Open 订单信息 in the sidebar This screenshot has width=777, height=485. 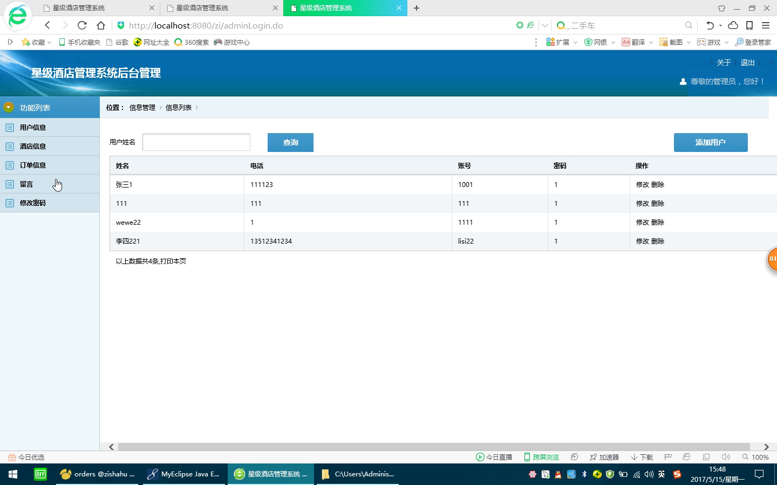tap(50, 165)
